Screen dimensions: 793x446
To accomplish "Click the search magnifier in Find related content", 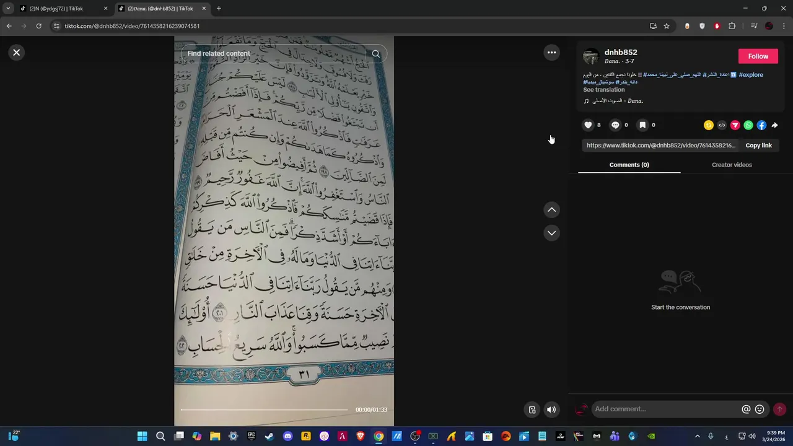I will coord(375,54).
